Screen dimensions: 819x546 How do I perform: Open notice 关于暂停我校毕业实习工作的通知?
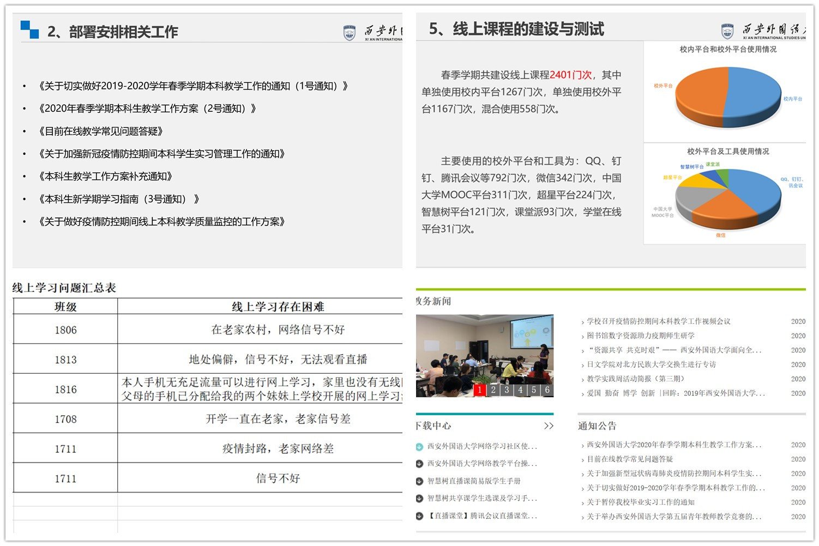coord(641,502)
